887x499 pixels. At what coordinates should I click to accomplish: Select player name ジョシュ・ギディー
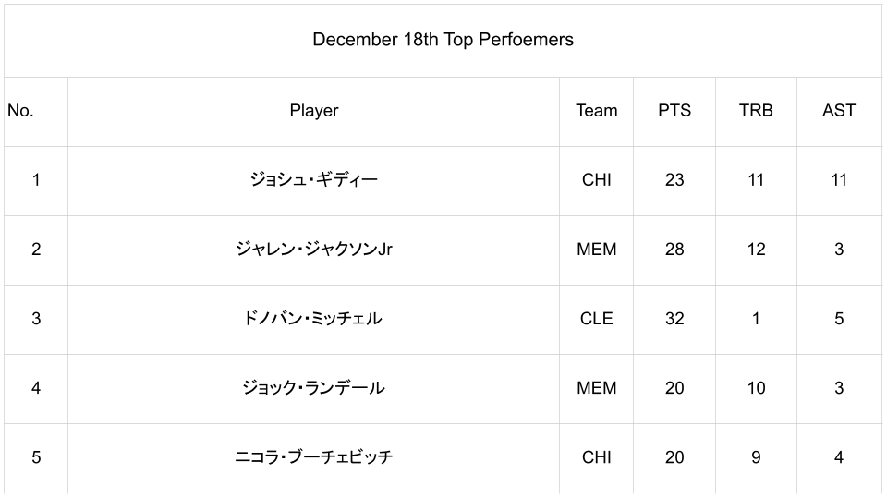(x=314, y=180)
